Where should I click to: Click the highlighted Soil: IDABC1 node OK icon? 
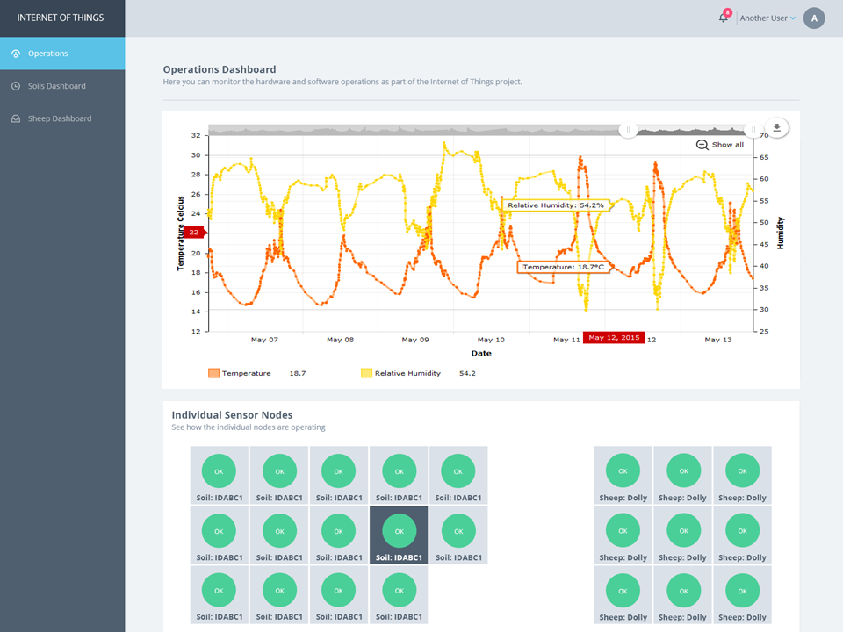pos(399,531)
